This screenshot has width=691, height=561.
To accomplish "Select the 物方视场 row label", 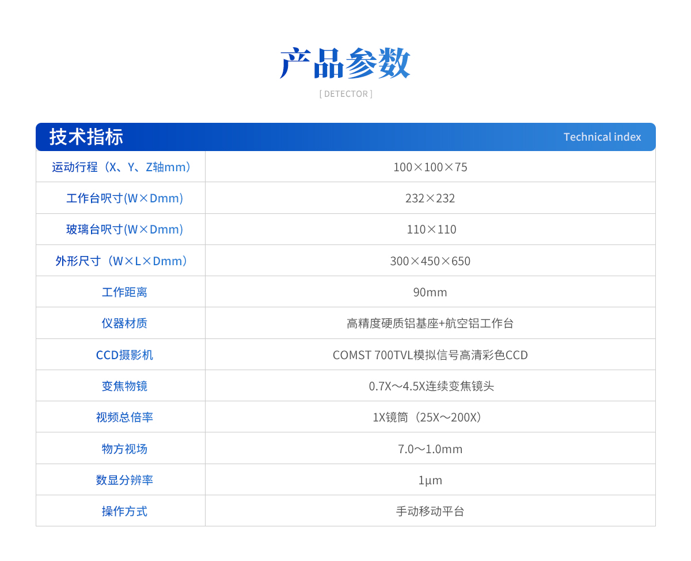I will click(x=124, y=449).
